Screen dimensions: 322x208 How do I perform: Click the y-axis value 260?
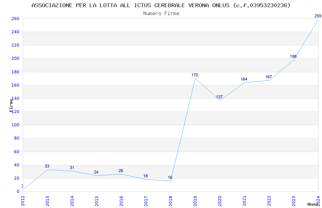pyautogui.click(x=15, y=19)
